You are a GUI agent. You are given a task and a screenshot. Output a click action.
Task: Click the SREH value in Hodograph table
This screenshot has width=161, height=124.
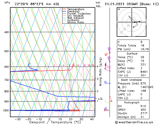tap(143, 110)
